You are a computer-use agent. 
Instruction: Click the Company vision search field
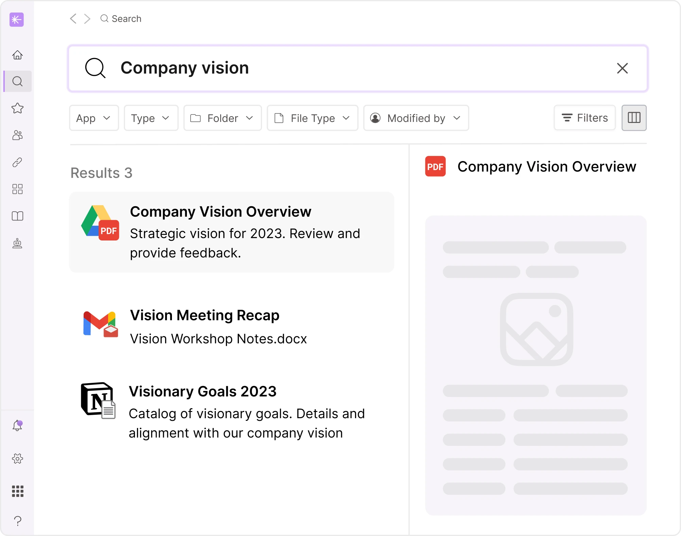[x=340, y=68]
